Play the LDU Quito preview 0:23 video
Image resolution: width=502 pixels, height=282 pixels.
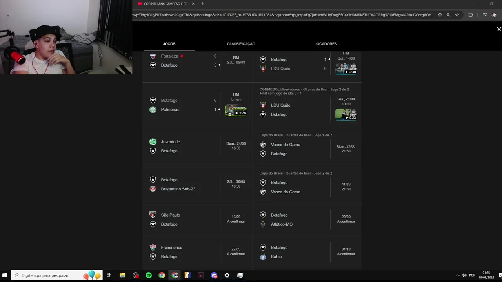coord(346,114)
